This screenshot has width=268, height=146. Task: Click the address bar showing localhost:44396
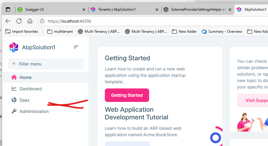[153, 21]
